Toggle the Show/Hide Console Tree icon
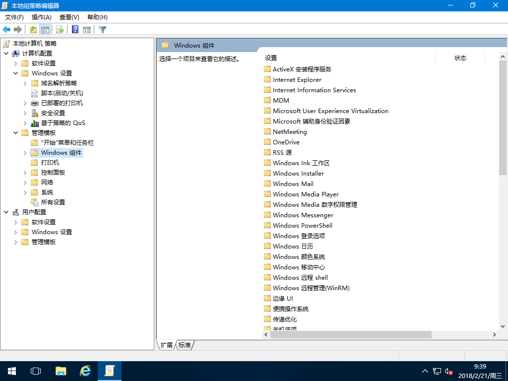This screenshot has width=508, height=381. 45,29
